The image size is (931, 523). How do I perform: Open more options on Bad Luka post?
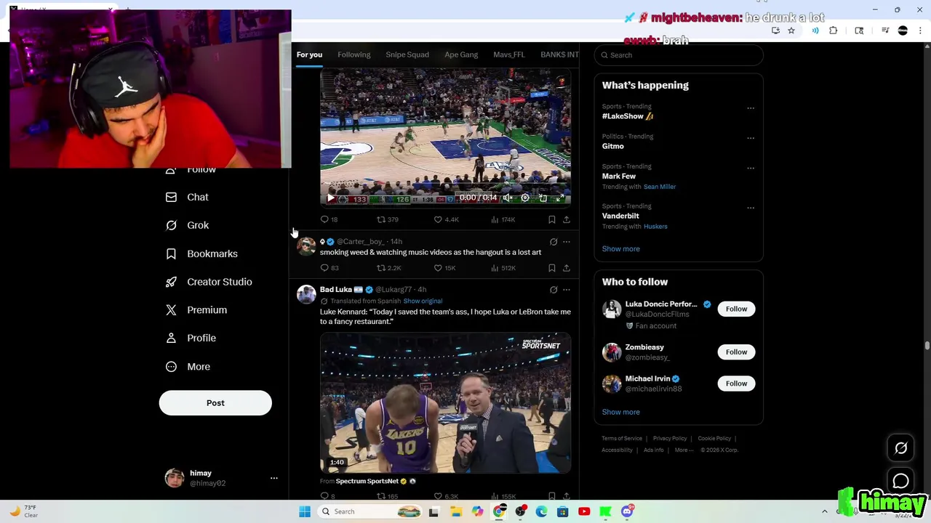567,290
